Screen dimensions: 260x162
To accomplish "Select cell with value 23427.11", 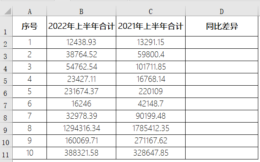I will [81, 79].
